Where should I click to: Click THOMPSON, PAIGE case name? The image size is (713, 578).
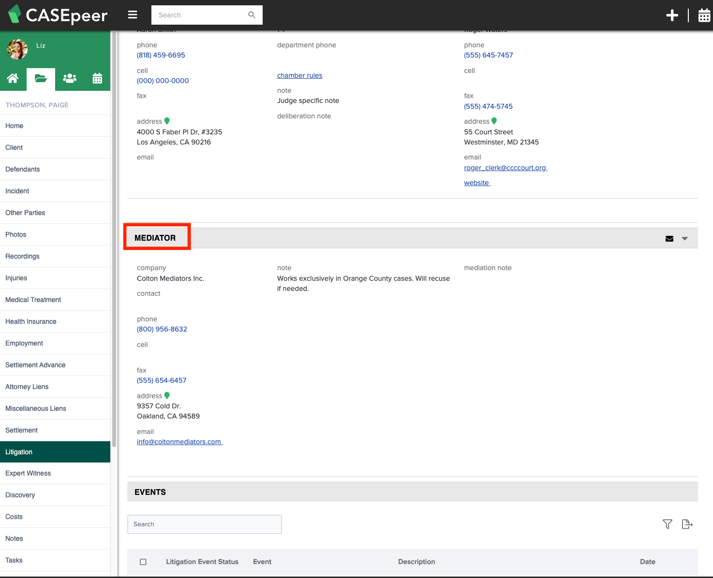point(37,105)
